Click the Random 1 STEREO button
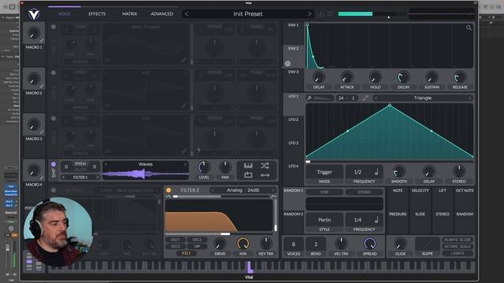 pyautogui.click(x=364, y=192)
